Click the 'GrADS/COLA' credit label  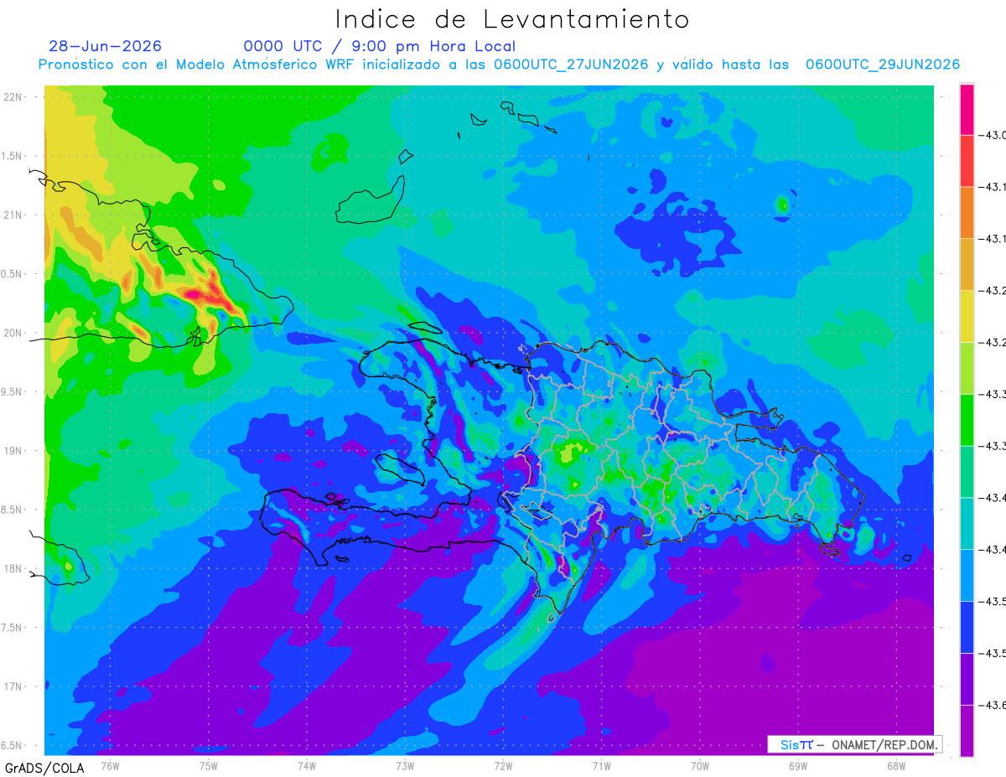[44, 768]
